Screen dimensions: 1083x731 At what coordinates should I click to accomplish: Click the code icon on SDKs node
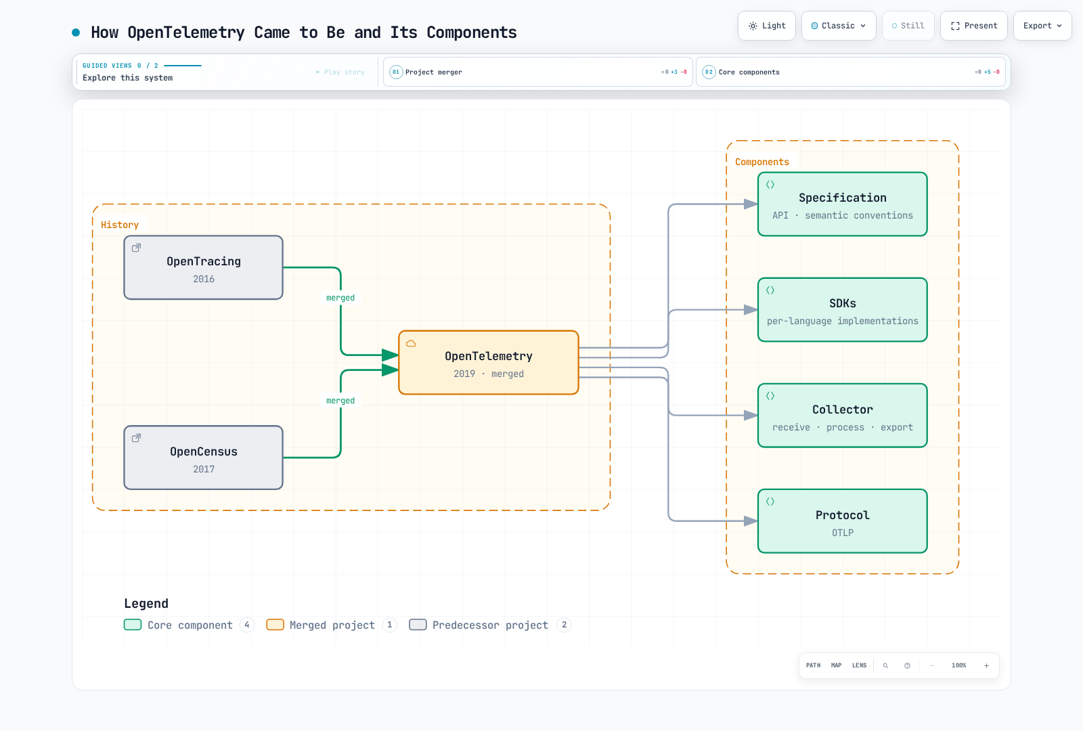point(770,290)
